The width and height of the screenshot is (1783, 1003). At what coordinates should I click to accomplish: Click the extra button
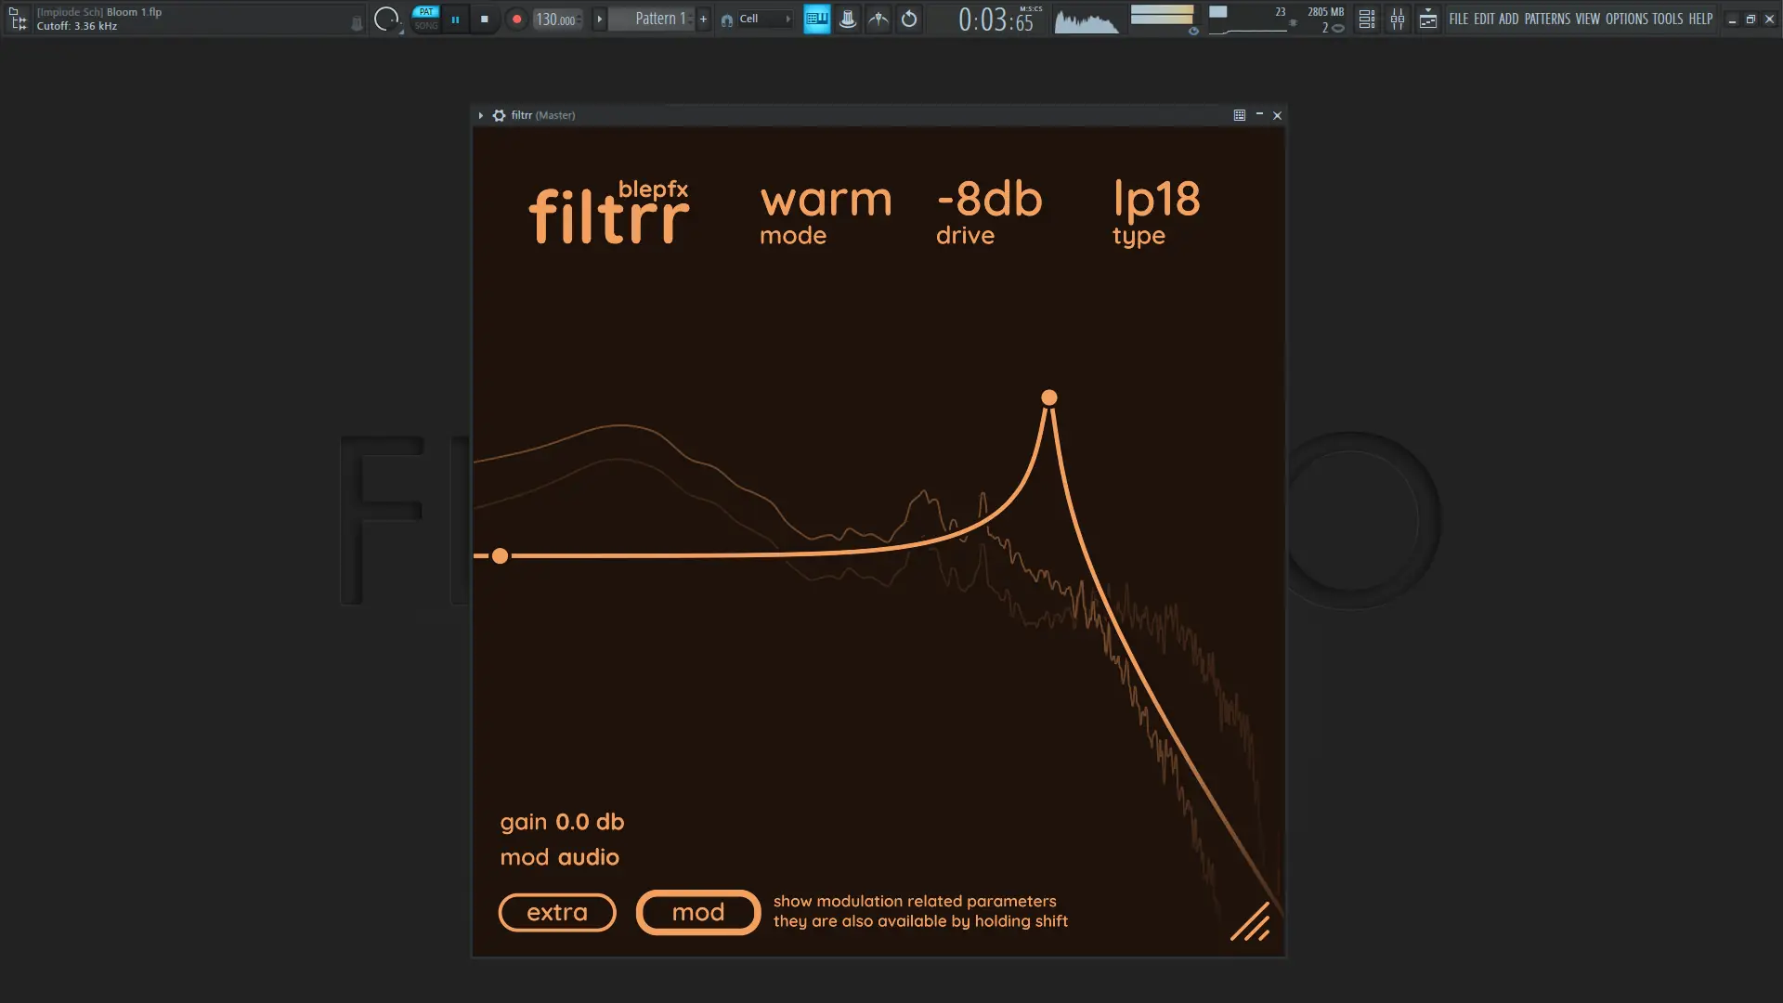557,912
